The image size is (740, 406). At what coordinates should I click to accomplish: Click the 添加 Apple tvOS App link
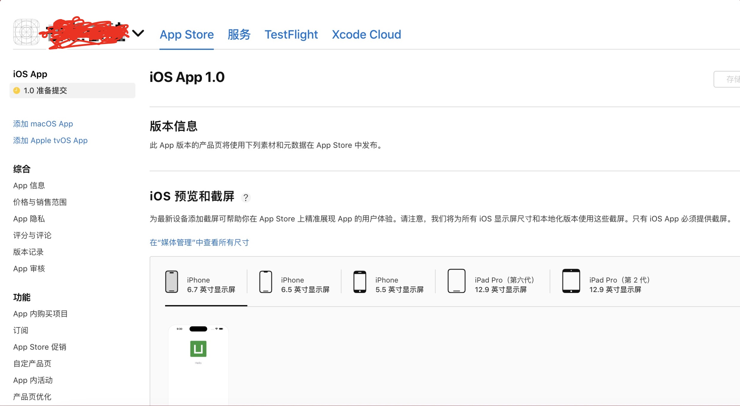coord(50,140)
